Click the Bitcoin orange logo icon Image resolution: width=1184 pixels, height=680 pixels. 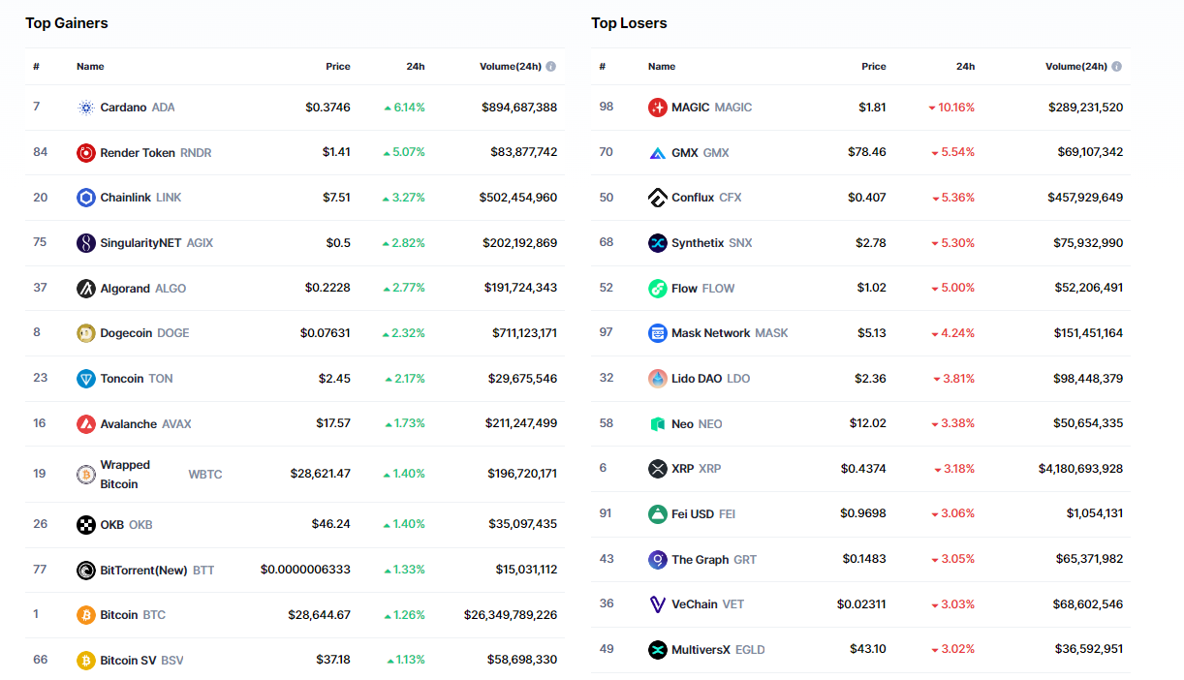[x=86, y=615]
